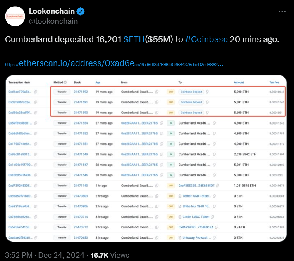Open the Etherscan transactions image
The width and height of the screenshot is (294, 261).
(146, 159)
